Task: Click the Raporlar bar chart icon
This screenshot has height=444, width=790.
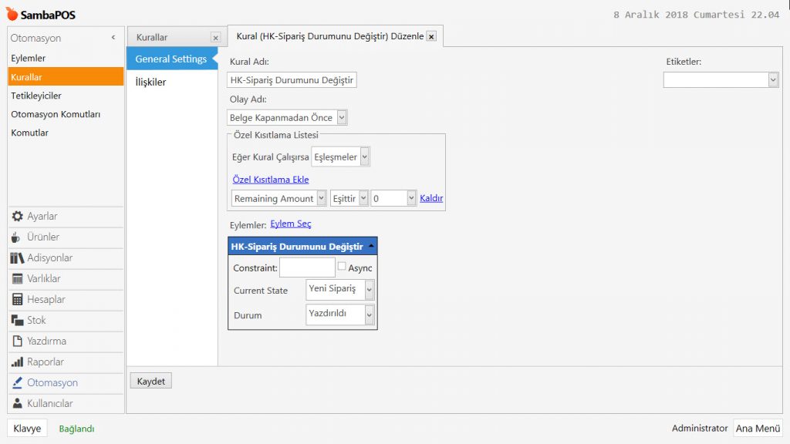Action: coord(17,362)
